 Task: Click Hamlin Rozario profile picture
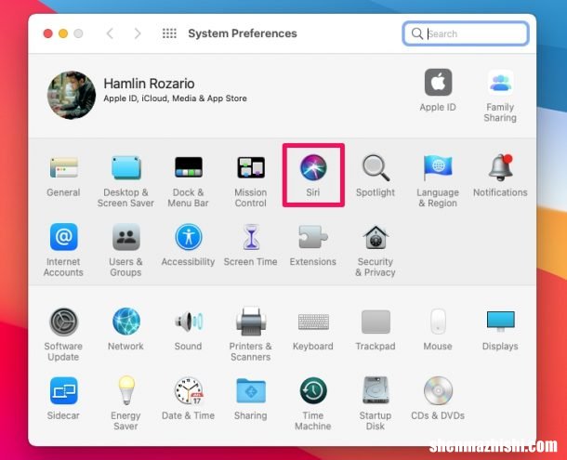click(x=72, y=95)
